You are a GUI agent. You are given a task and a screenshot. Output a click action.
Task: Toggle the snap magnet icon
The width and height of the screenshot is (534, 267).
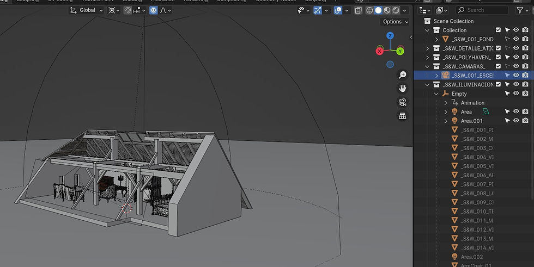pos(127,10)
